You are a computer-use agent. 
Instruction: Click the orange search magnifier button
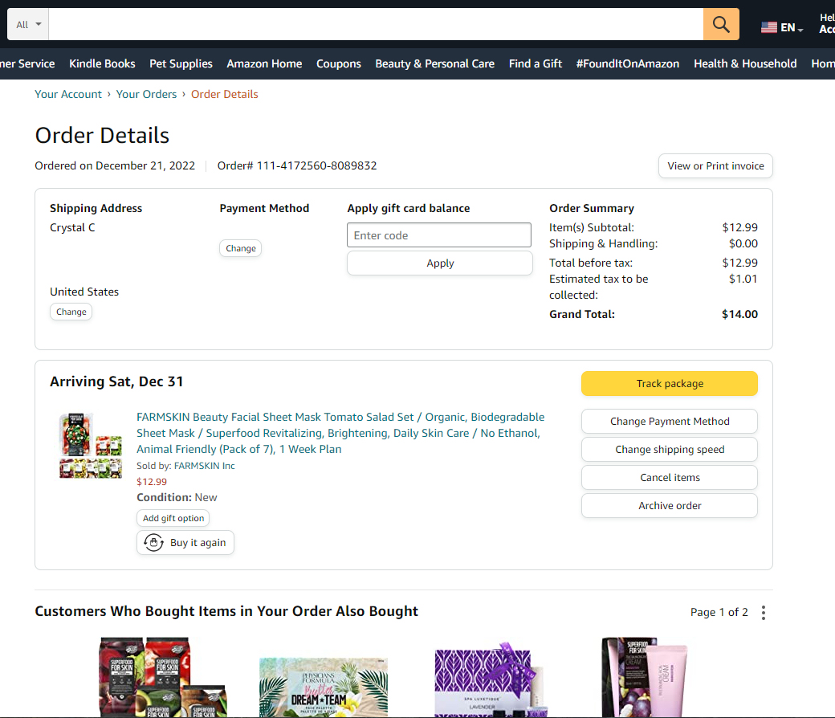721,25
